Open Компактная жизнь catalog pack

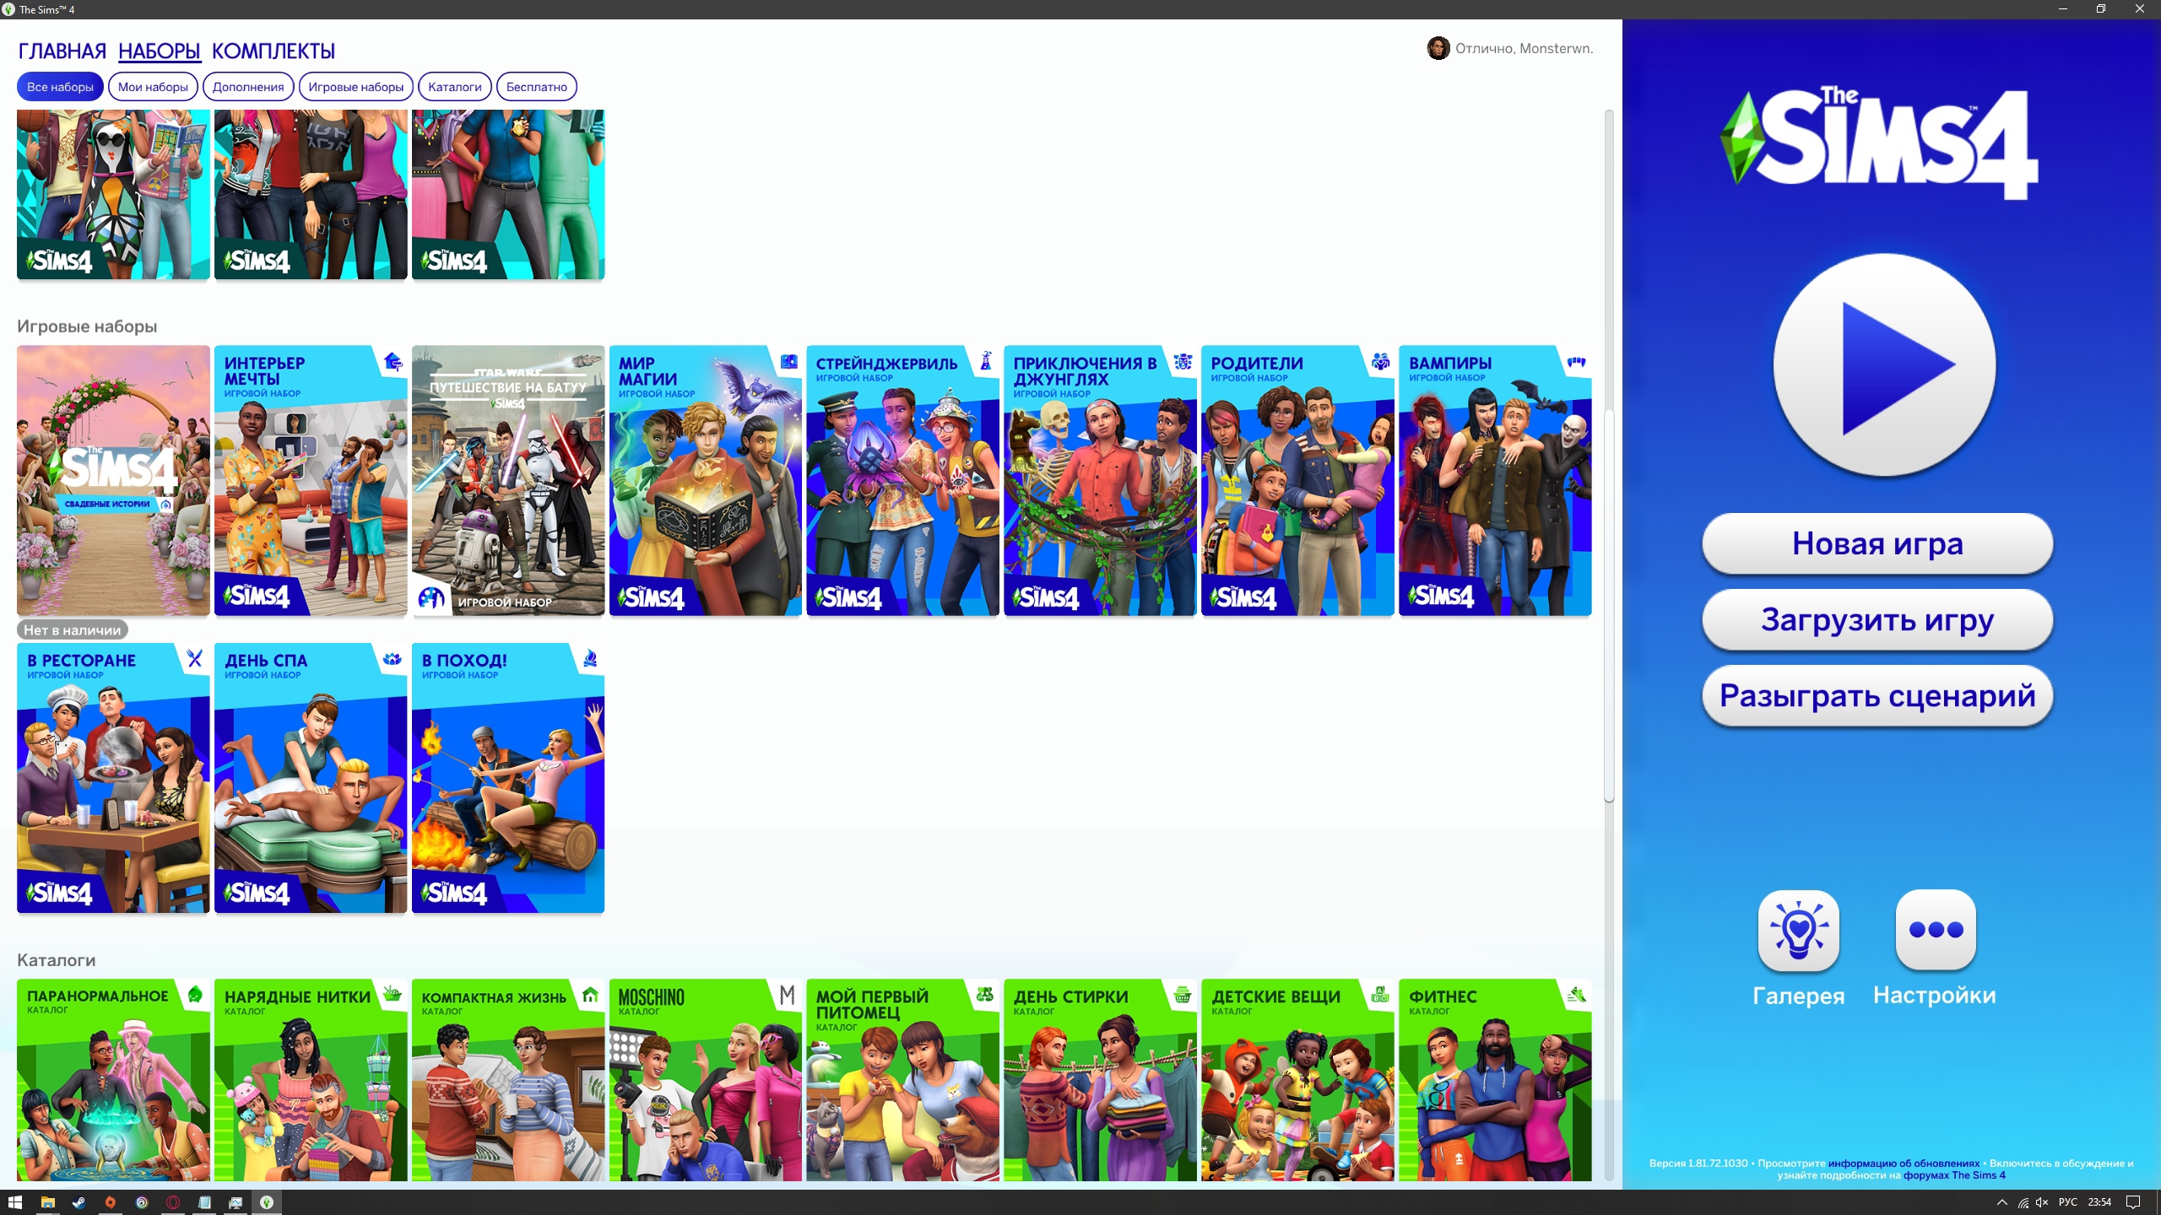[x=508, y=1080]
